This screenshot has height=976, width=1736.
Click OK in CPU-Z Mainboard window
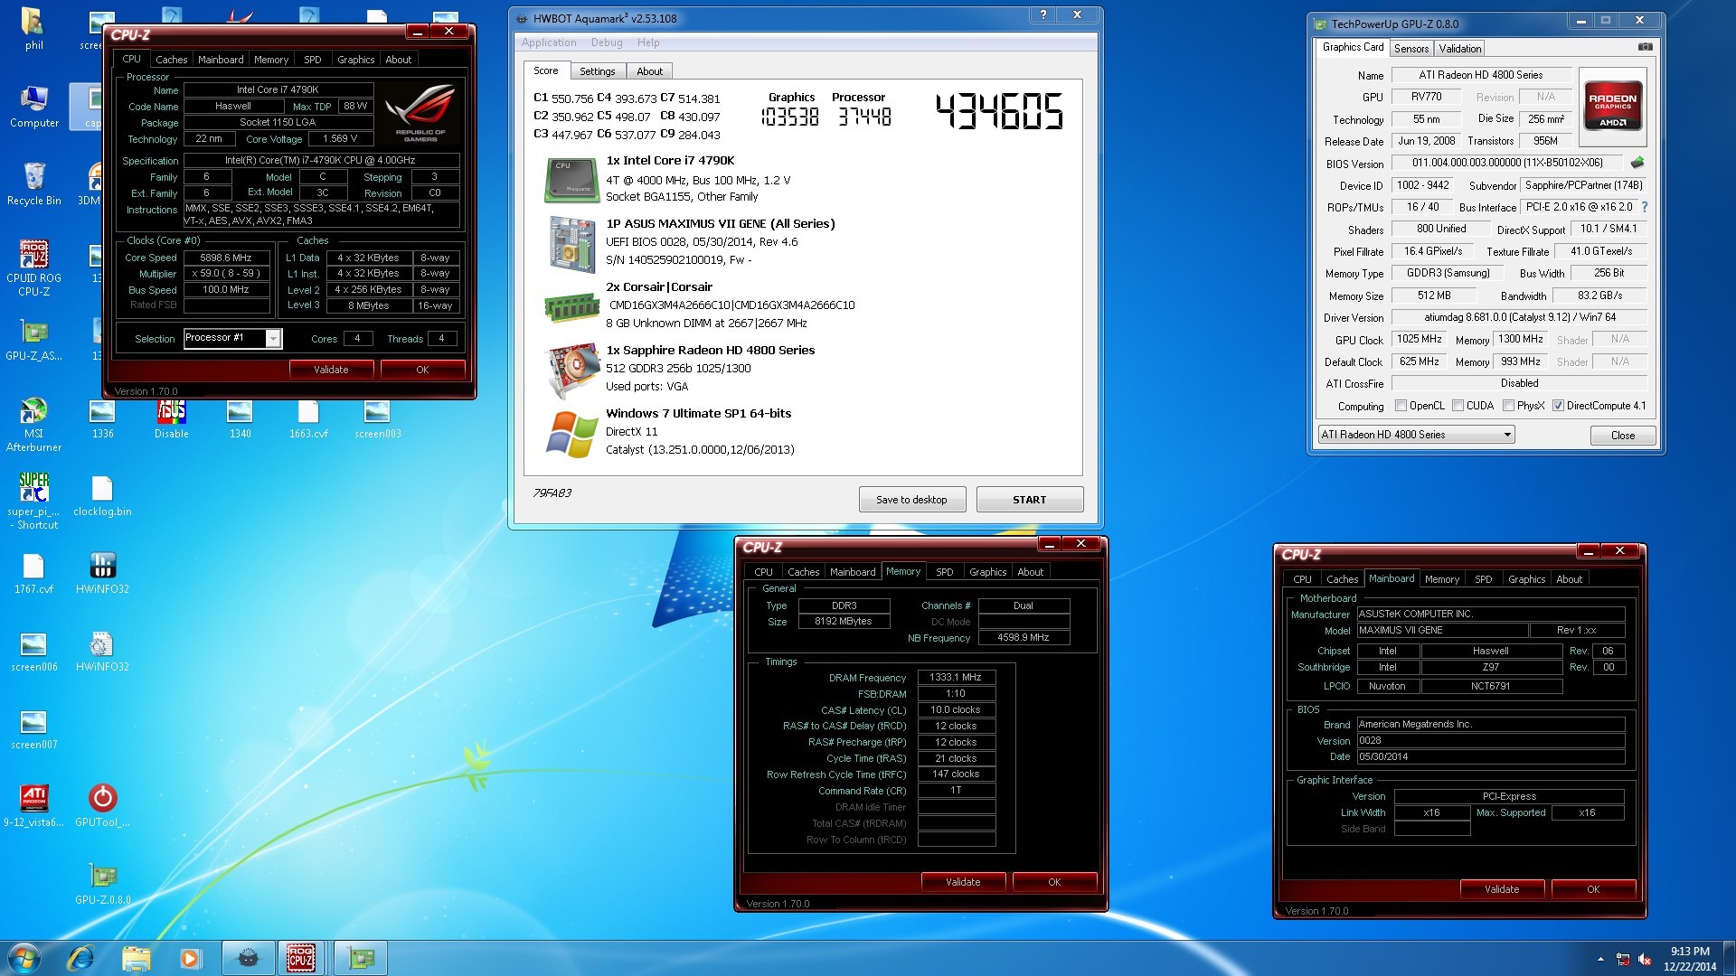pos(1593,889)
